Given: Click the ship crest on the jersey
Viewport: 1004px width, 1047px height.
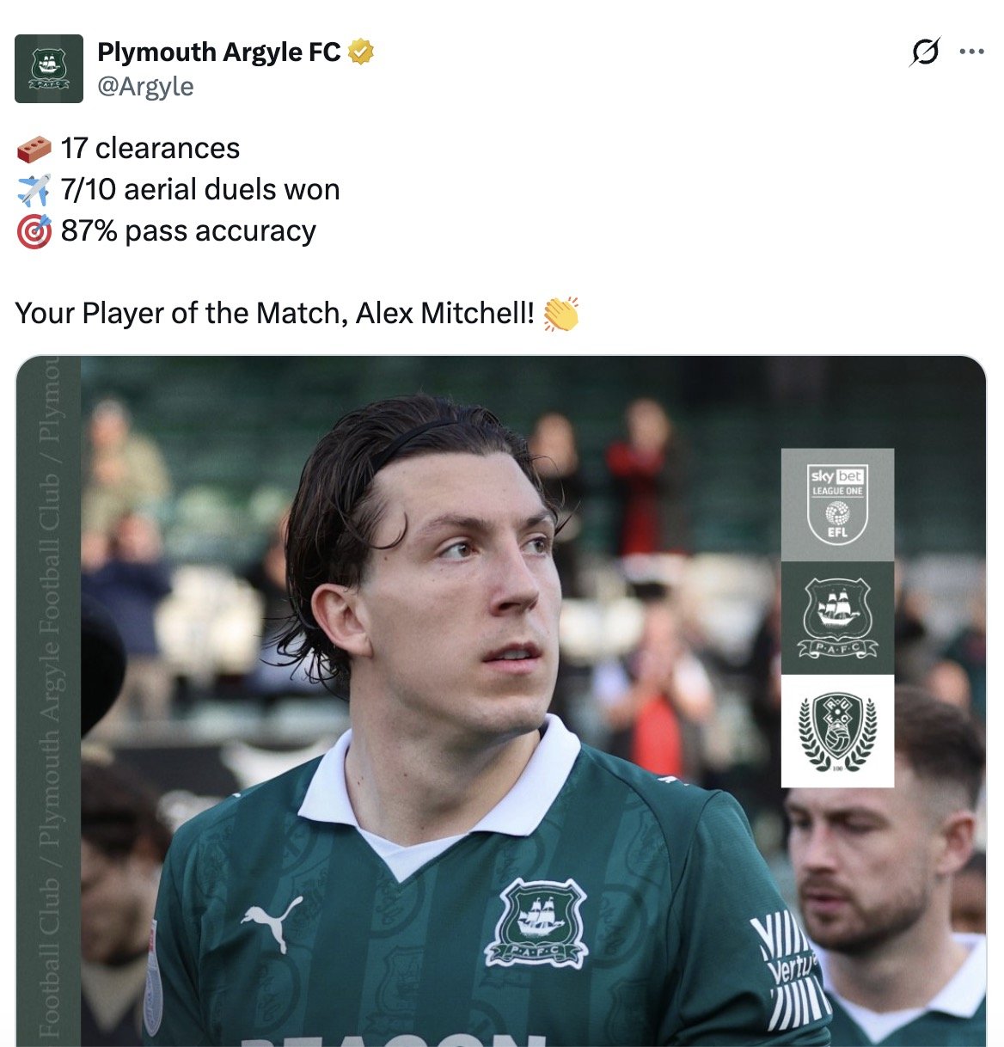Looking at the screenshot, I should coord(536,923).
